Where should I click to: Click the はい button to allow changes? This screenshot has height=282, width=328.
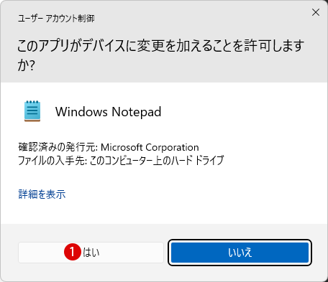[91, 253]
